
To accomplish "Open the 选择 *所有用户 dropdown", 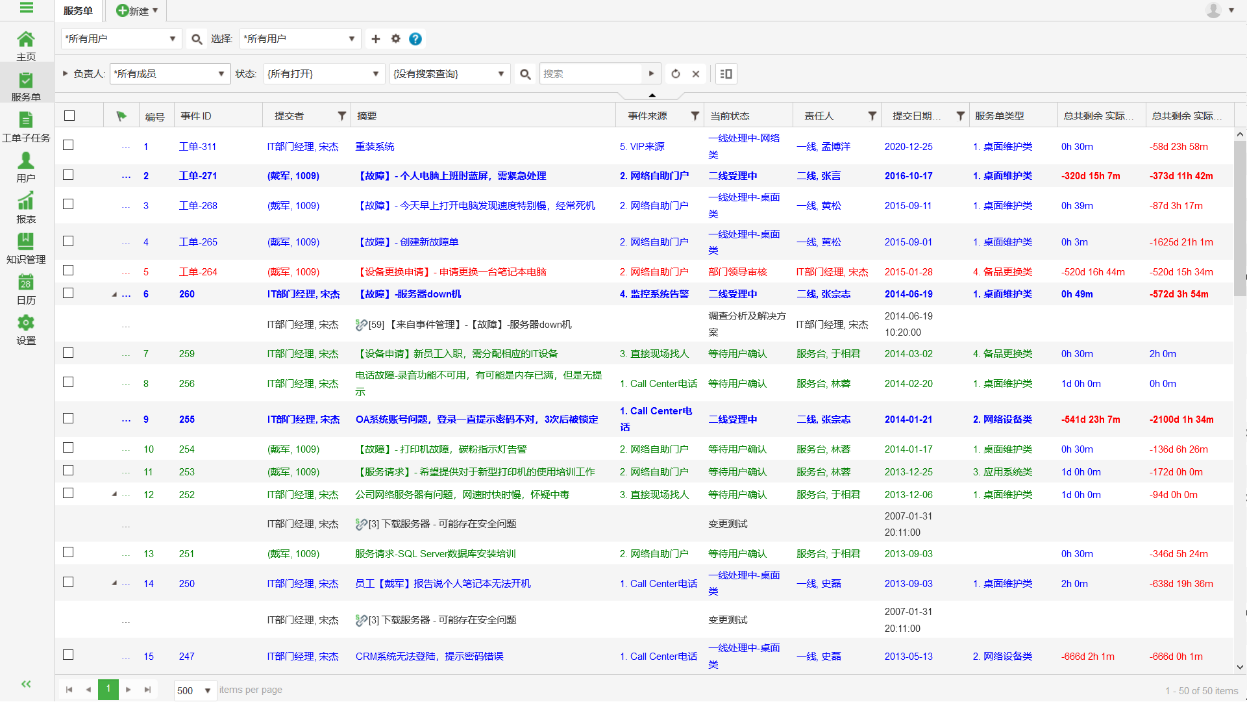I will 300,39.
